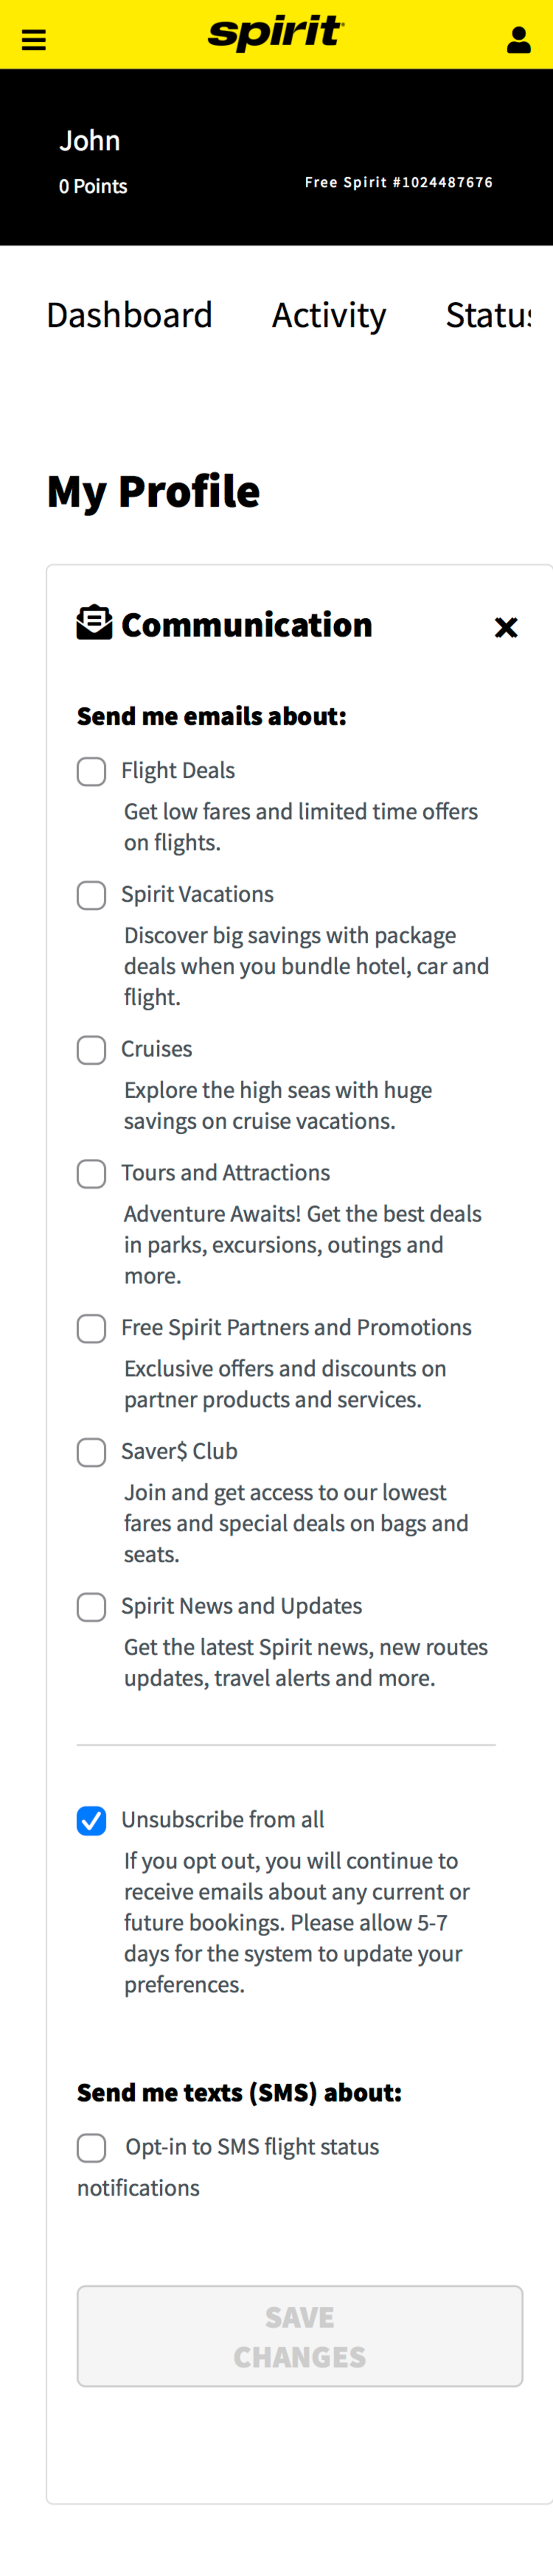This screenshot has width=553, height=2576.
Task: Click the Communication envelope icon
Action: [x=94, y=622]
